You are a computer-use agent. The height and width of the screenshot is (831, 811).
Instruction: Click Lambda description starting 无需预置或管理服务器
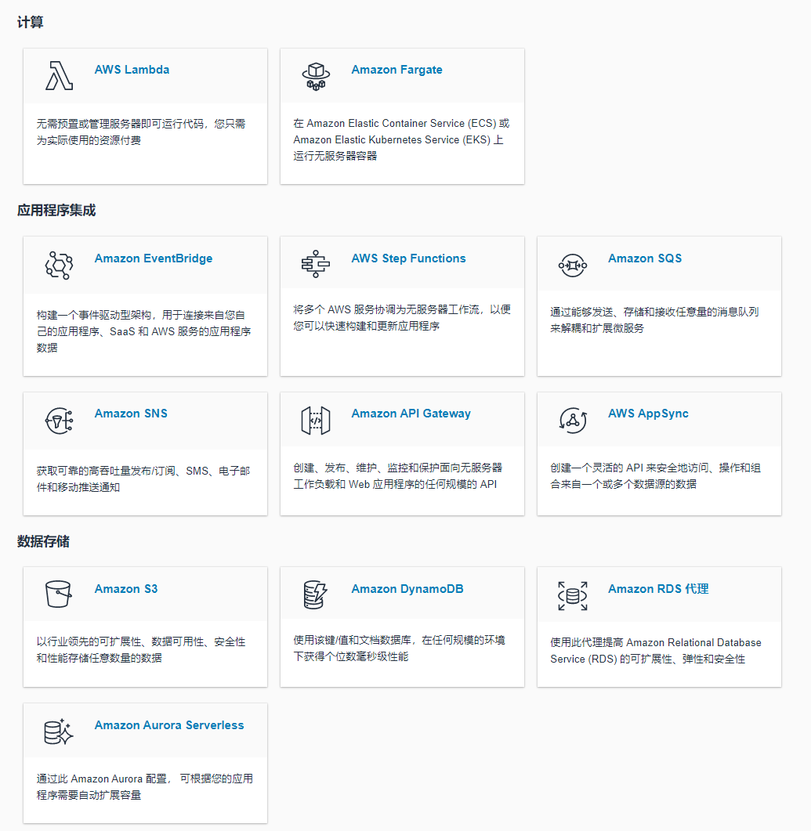click(x=141, y=132)
